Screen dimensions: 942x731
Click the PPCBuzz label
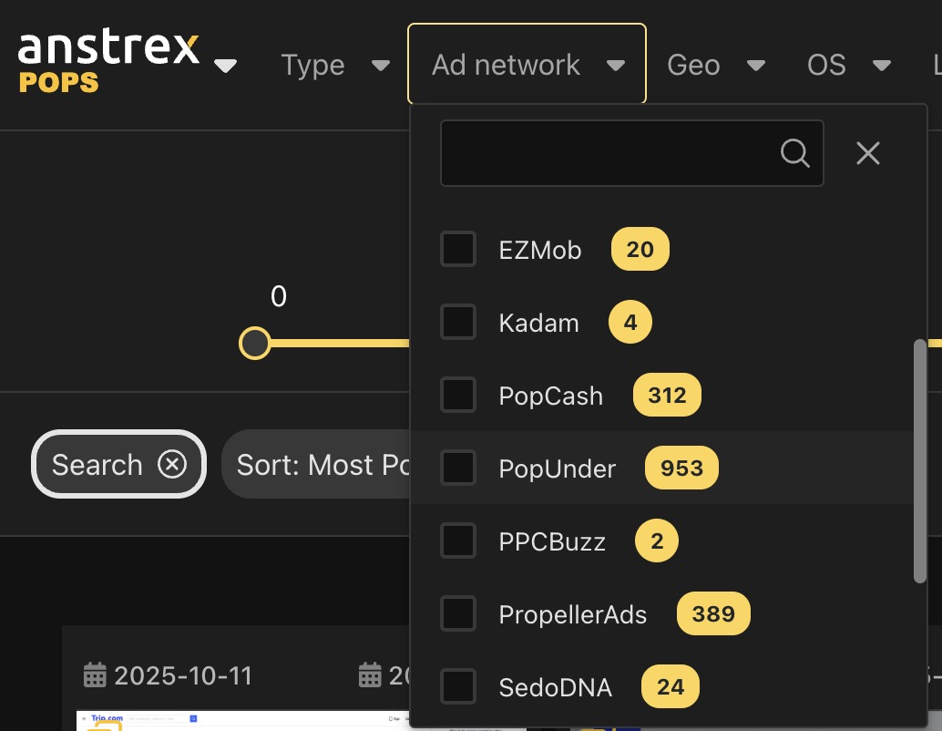click(552, 541)
